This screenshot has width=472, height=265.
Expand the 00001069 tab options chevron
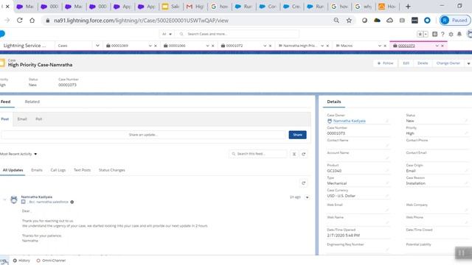coord(150,46)
